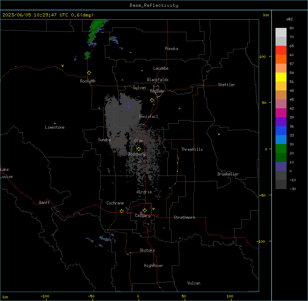Click the yellow marker west of Calgary
Viewport: 308px width, 301px height.
(x=121, y=211)
